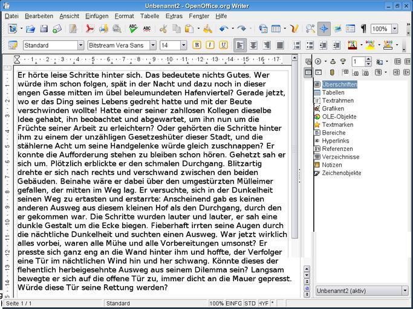Toggle the Navigator compass icon
413x309 pixels.
pyautogui.click(x=324, y=29)
